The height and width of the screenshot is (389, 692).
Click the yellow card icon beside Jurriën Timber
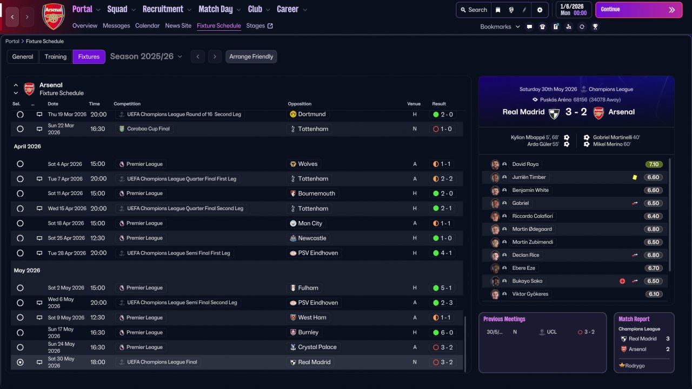635,177
